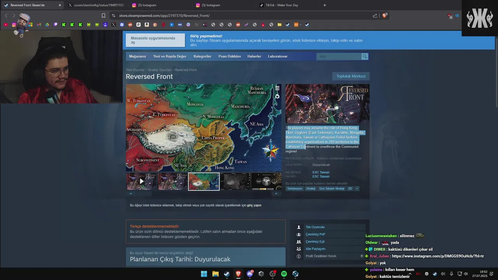
Task: Select the Sıra Tabanlı Strateji tag
Action: pos(331,189)
